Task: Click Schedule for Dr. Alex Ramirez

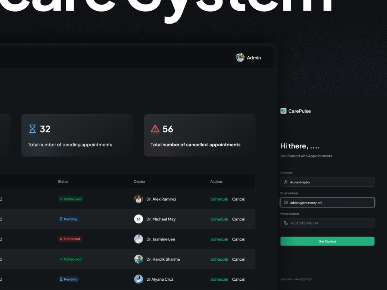Action: click(219, 199)
